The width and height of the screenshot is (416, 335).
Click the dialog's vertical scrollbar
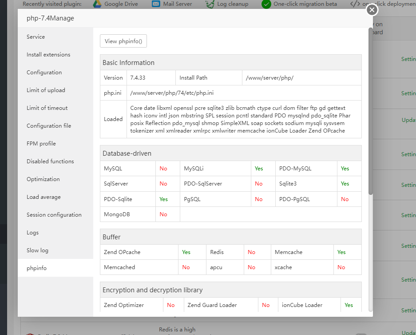click(370, 111)
